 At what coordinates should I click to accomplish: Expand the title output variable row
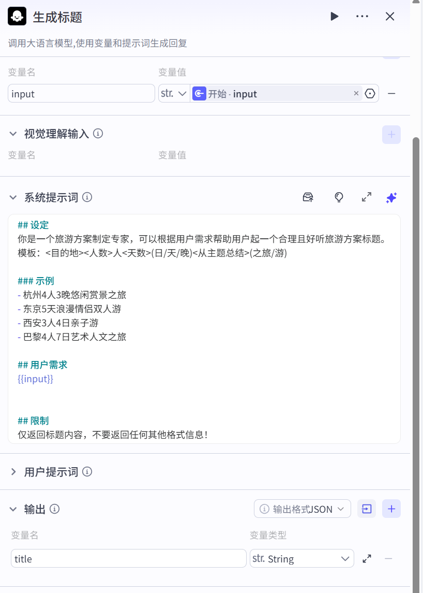367,559
